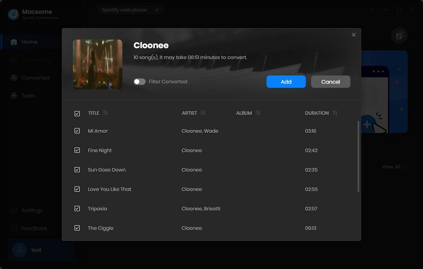Click artist text Cloonee, Brisotti
This screenshot has height=269, width=423.
pyautogui.click(x=201, y=209)
